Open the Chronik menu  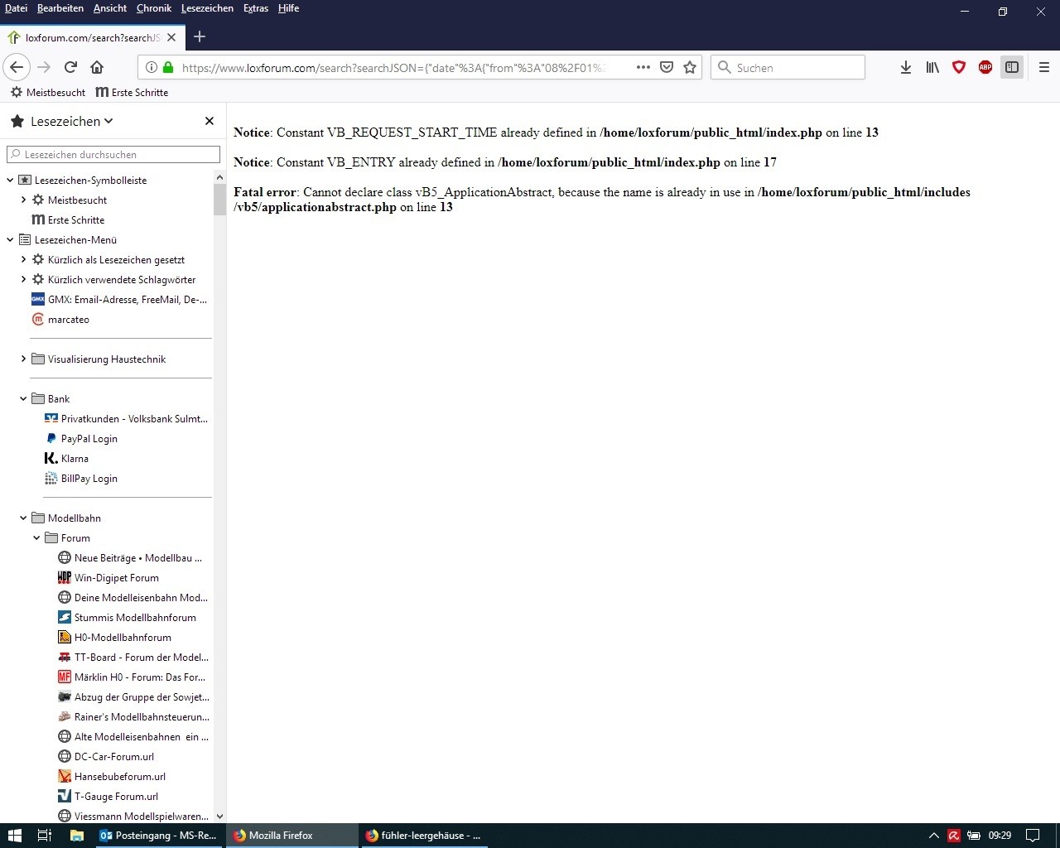click(x=154, y=8)
